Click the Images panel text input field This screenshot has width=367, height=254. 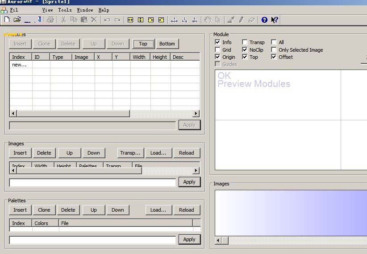click(92, 183)
